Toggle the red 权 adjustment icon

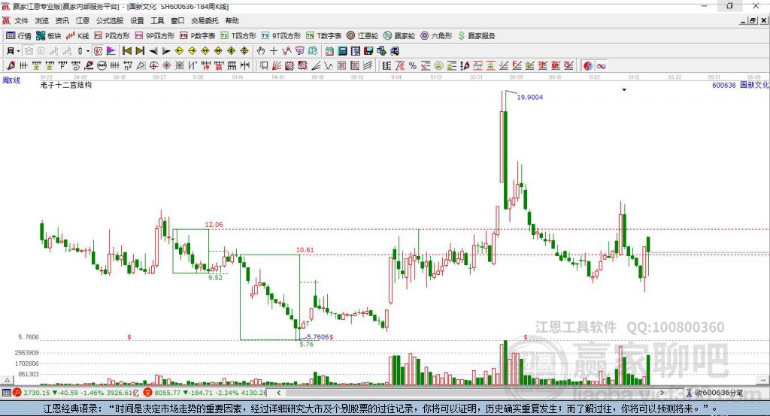[x=99, y=51]
